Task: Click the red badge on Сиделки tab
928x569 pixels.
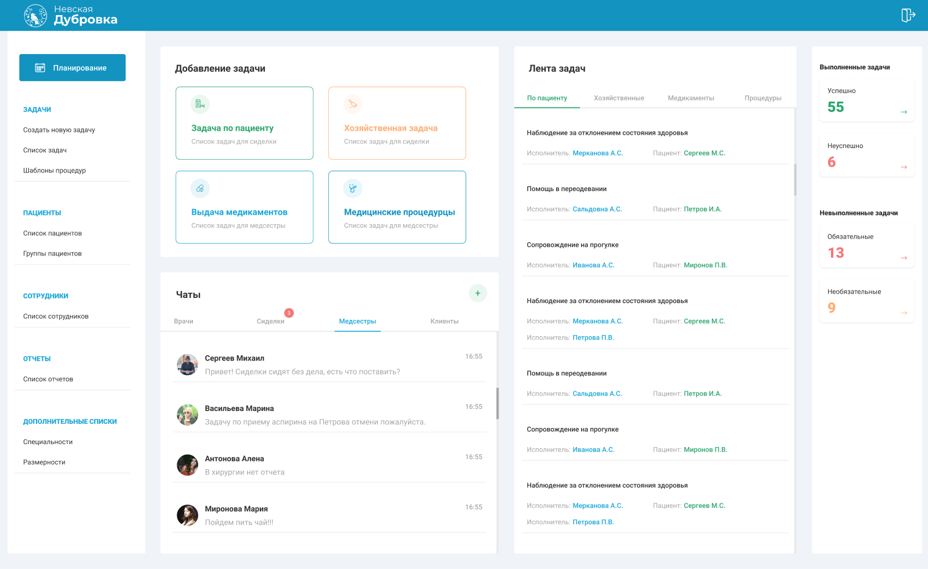Action: tap(289, 313)
